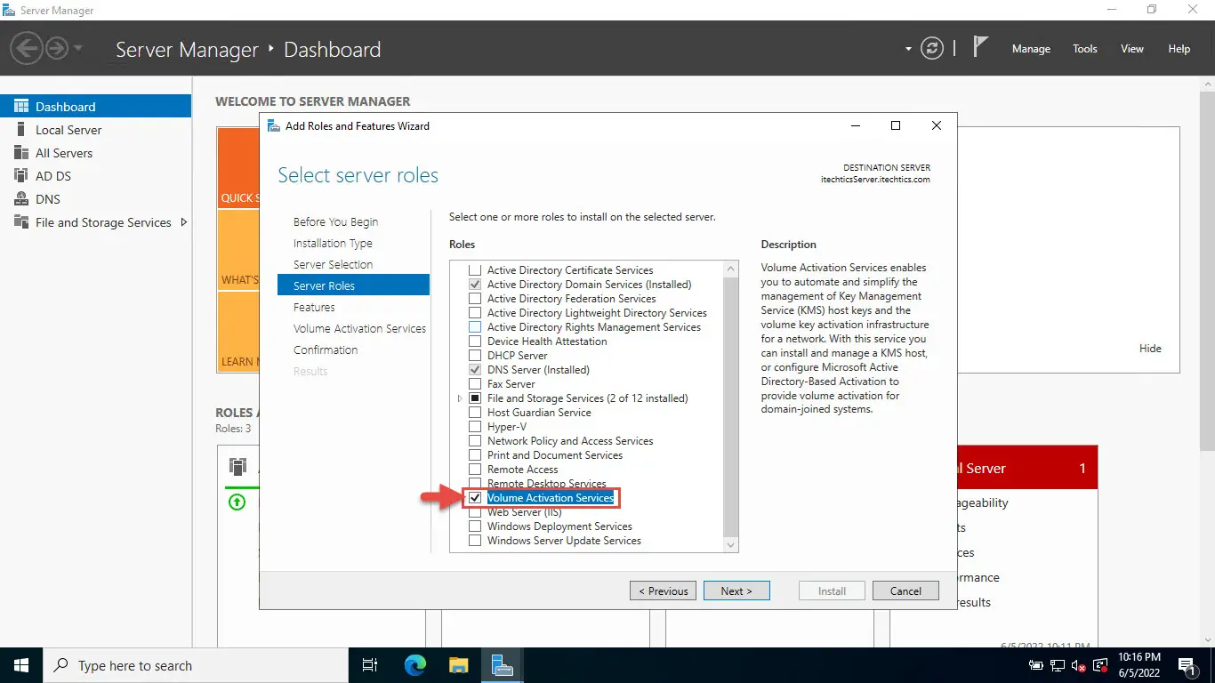The height and width of the screenshot is (683, 1215).
Task: Open Task View on the taskbar
Action: [x=371, y=665]
